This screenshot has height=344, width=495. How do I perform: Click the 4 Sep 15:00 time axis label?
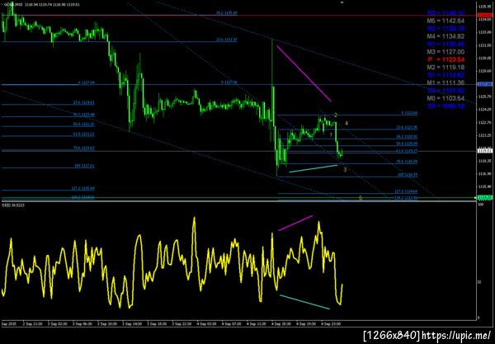pos(281,324)
